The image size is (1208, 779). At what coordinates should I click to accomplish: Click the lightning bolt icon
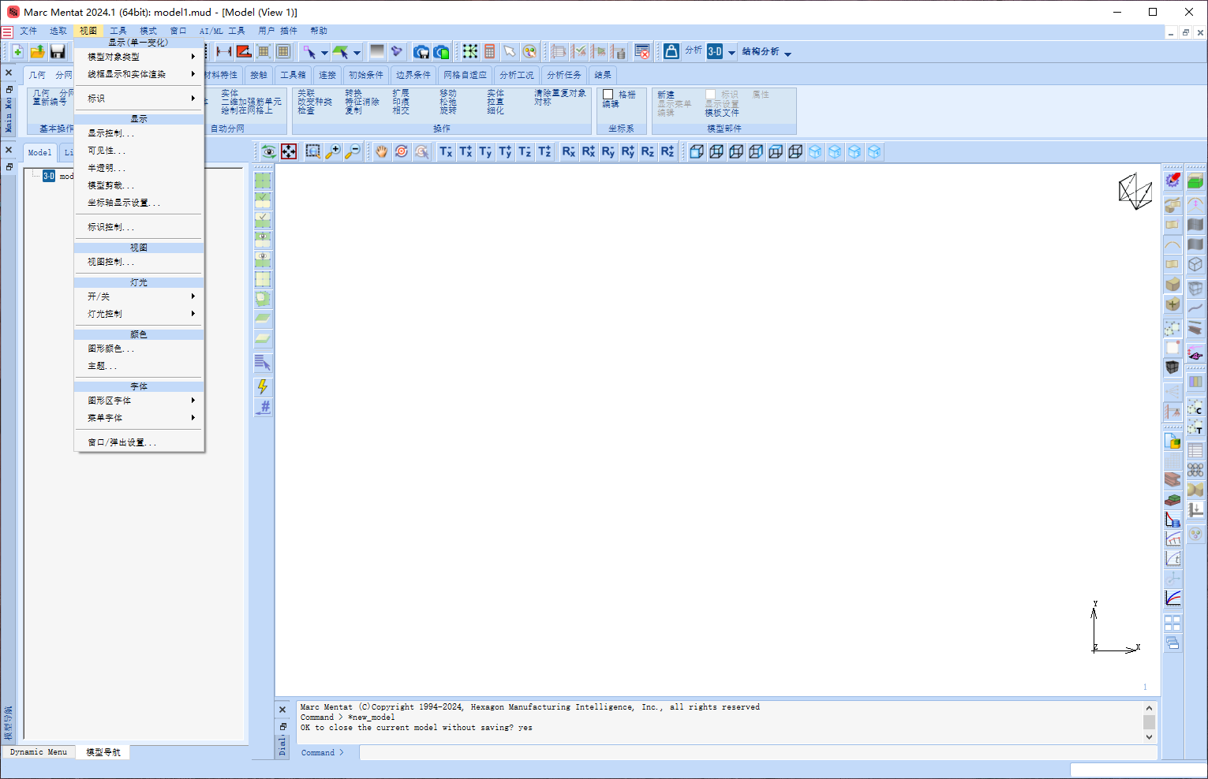pos(263,386)
